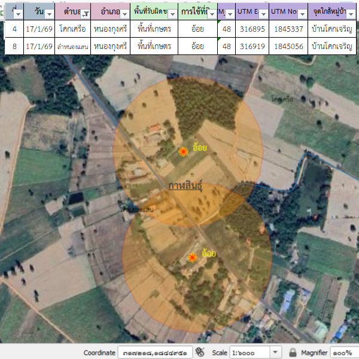Open filter dropdown for อำเภอ column
This screenshot has height=359, width=359.
[x=123, y=13]
